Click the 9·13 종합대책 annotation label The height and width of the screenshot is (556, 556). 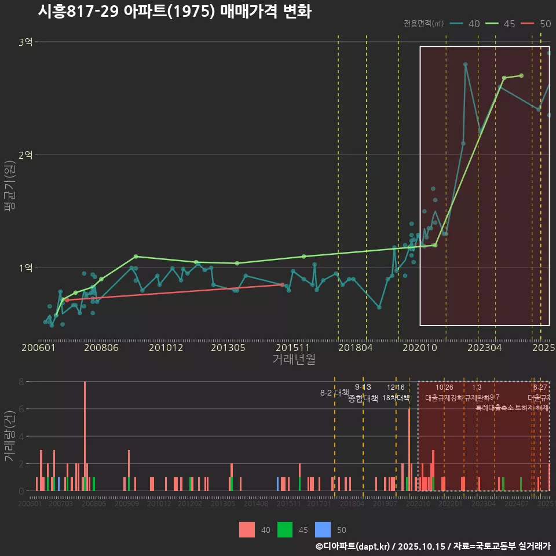363,393
